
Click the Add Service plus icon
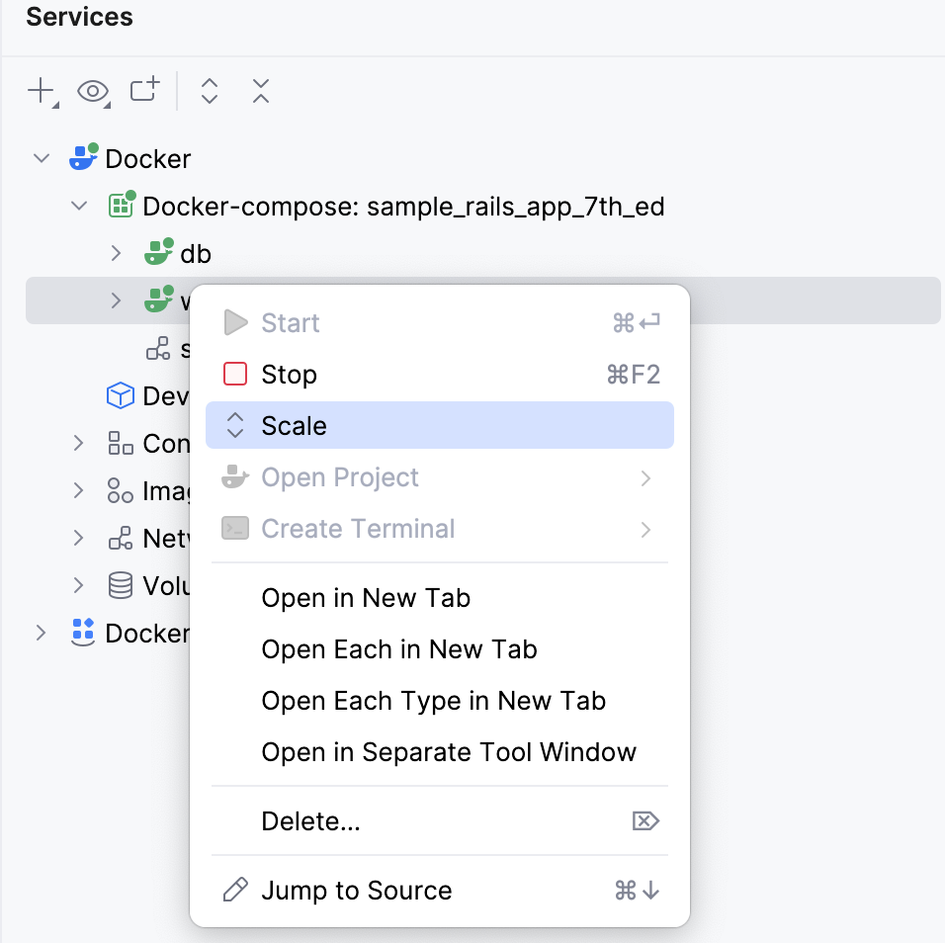[38, 90]
